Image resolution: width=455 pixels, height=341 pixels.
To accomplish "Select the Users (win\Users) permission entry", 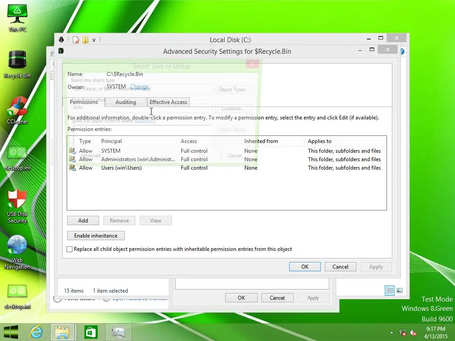I will [226, 167].
